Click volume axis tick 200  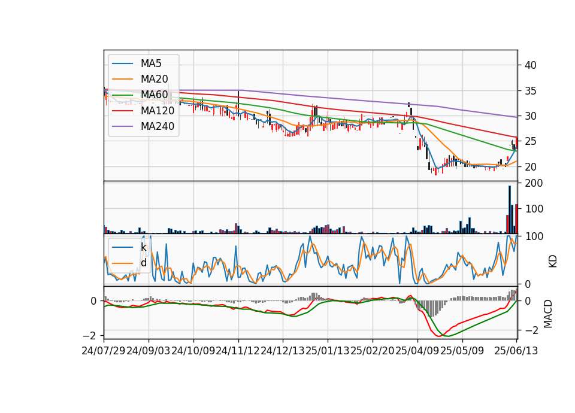pos(534,183)
